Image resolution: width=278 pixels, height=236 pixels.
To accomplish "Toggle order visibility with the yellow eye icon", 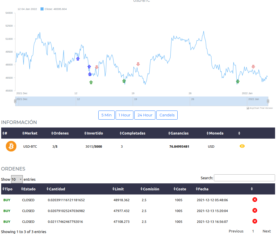I will coord(242,146).
